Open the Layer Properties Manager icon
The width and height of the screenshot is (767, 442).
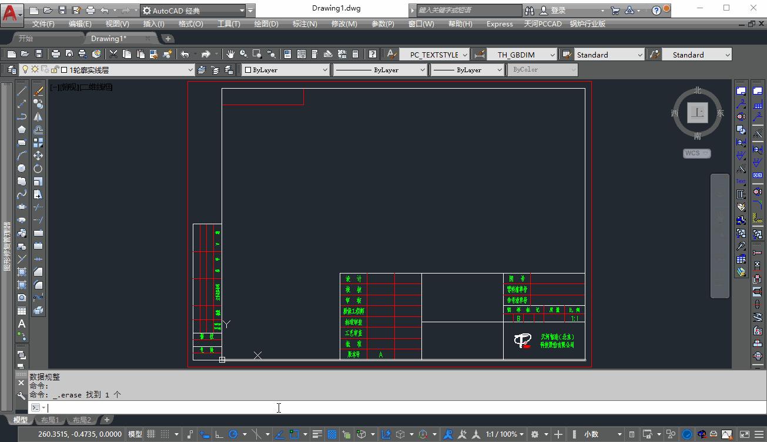(12, 70)
